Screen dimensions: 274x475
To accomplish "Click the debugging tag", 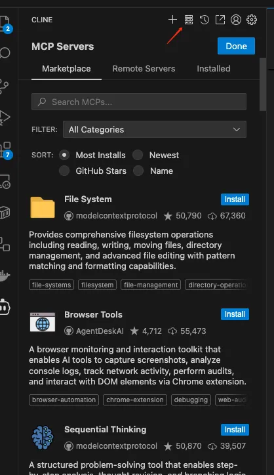I will (x=191, y=400).
